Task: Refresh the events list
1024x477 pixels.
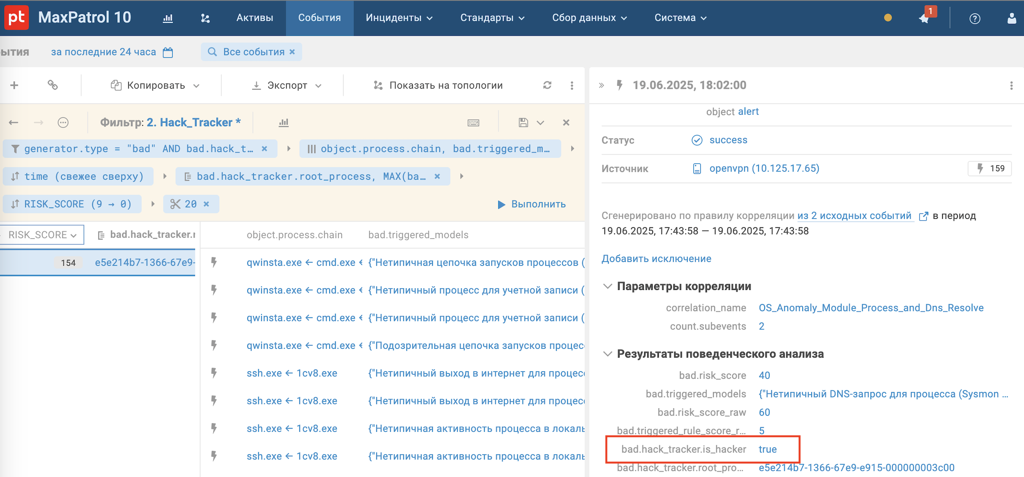Action: click(547, 85)
